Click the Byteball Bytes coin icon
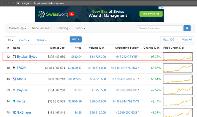 click(x=14, y=57)
